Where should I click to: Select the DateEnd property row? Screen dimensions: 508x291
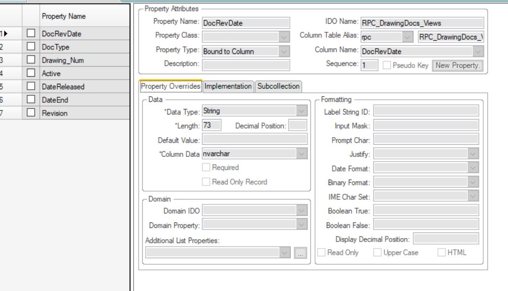[85, 100]
